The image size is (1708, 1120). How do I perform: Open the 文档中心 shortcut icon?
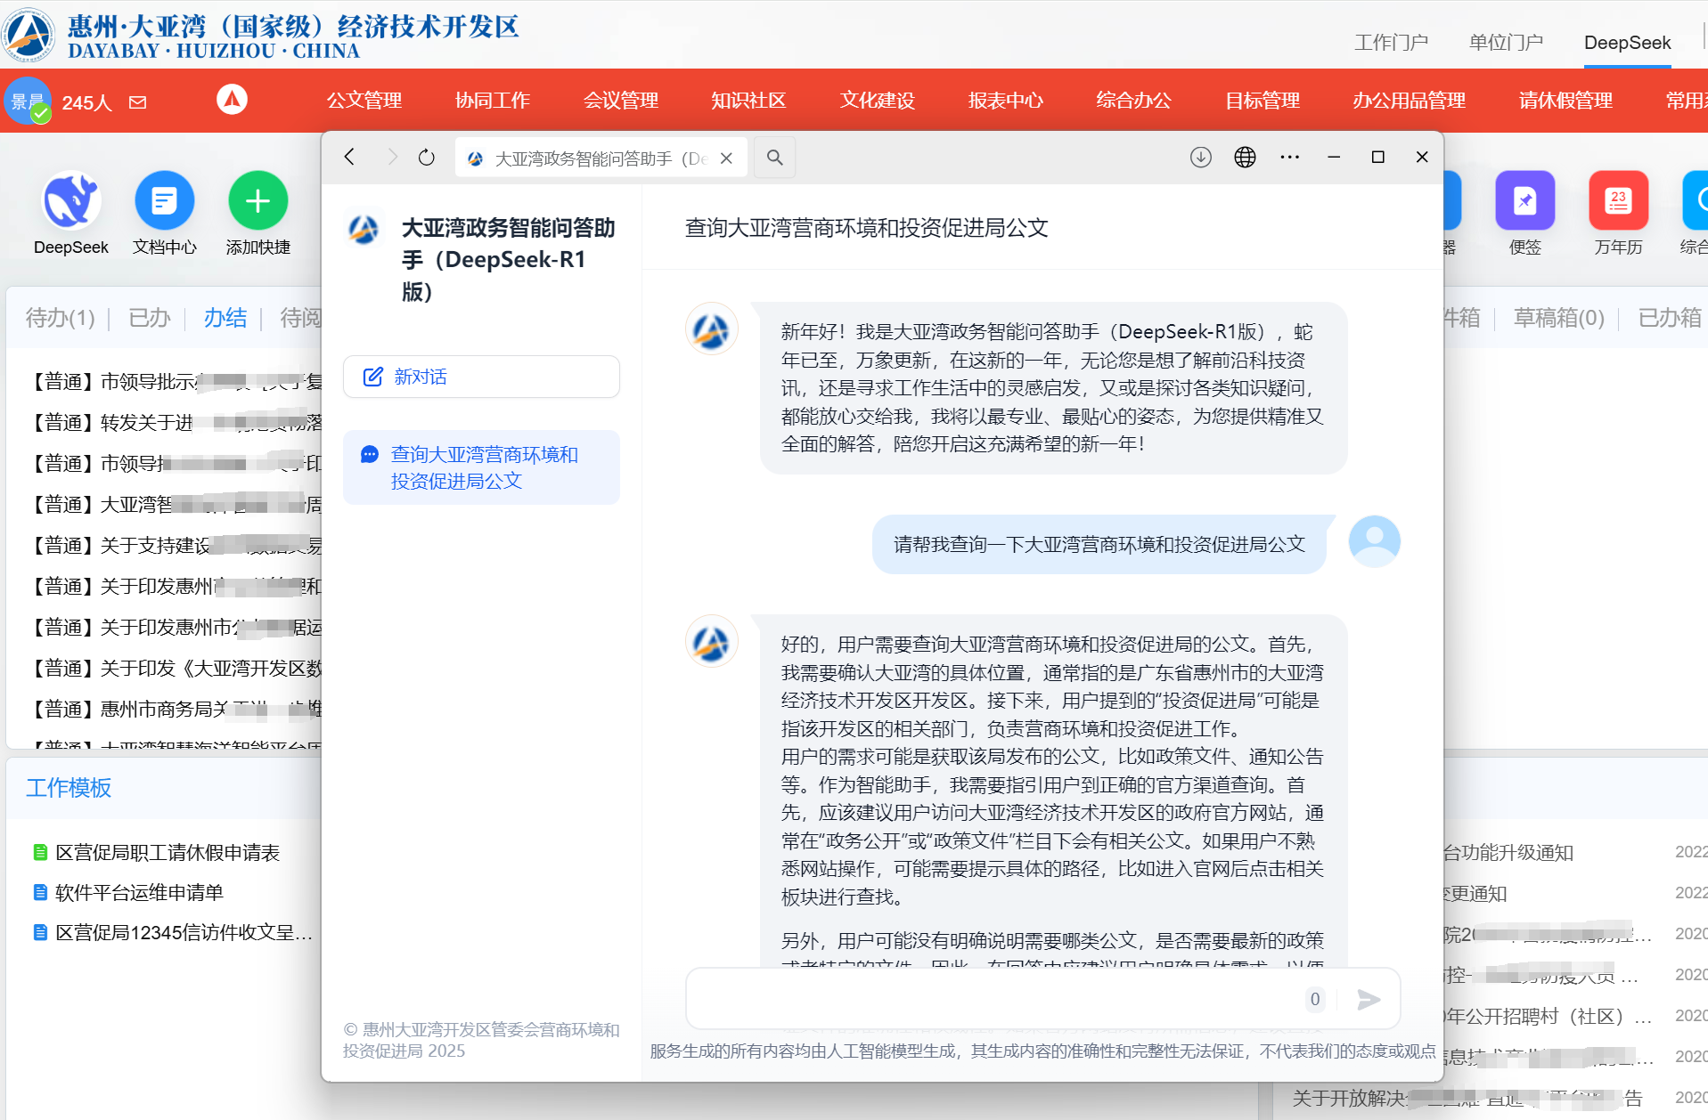click(164, 201)
